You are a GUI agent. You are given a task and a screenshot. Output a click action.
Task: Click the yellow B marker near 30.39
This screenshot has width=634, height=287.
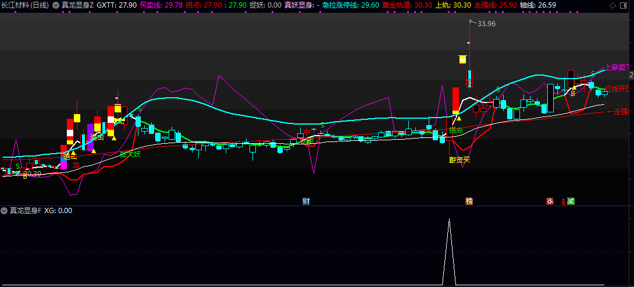[25, 176]
